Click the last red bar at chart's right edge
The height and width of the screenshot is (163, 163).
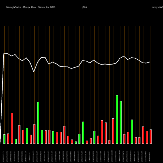click(151, 137)
